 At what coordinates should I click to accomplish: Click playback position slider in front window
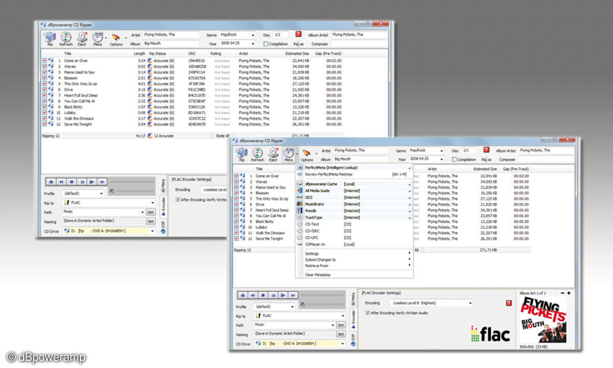pyautogui.click(x=323, y=295)
